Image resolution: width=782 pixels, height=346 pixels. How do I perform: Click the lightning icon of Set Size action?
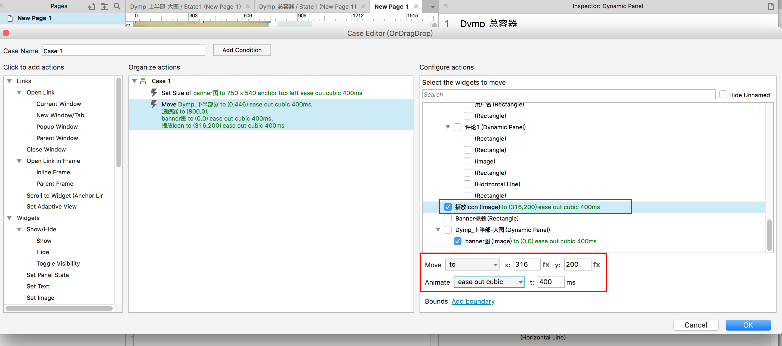point(154,92)
